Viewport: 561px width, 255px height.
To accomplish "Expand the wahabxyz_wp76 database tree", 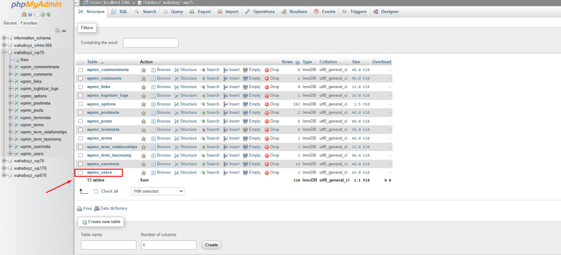I will point(4,161).
